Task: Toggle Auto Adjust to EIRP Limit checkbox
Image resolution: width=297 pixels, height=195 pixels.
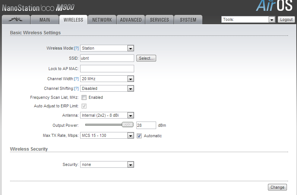Action: pos(84,106)
